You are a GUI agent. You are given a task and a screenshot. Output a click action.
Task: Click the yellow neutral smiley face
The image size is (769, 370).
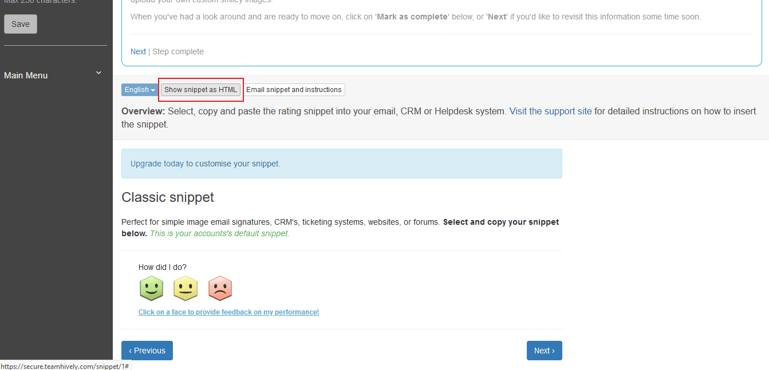(186, 288)
